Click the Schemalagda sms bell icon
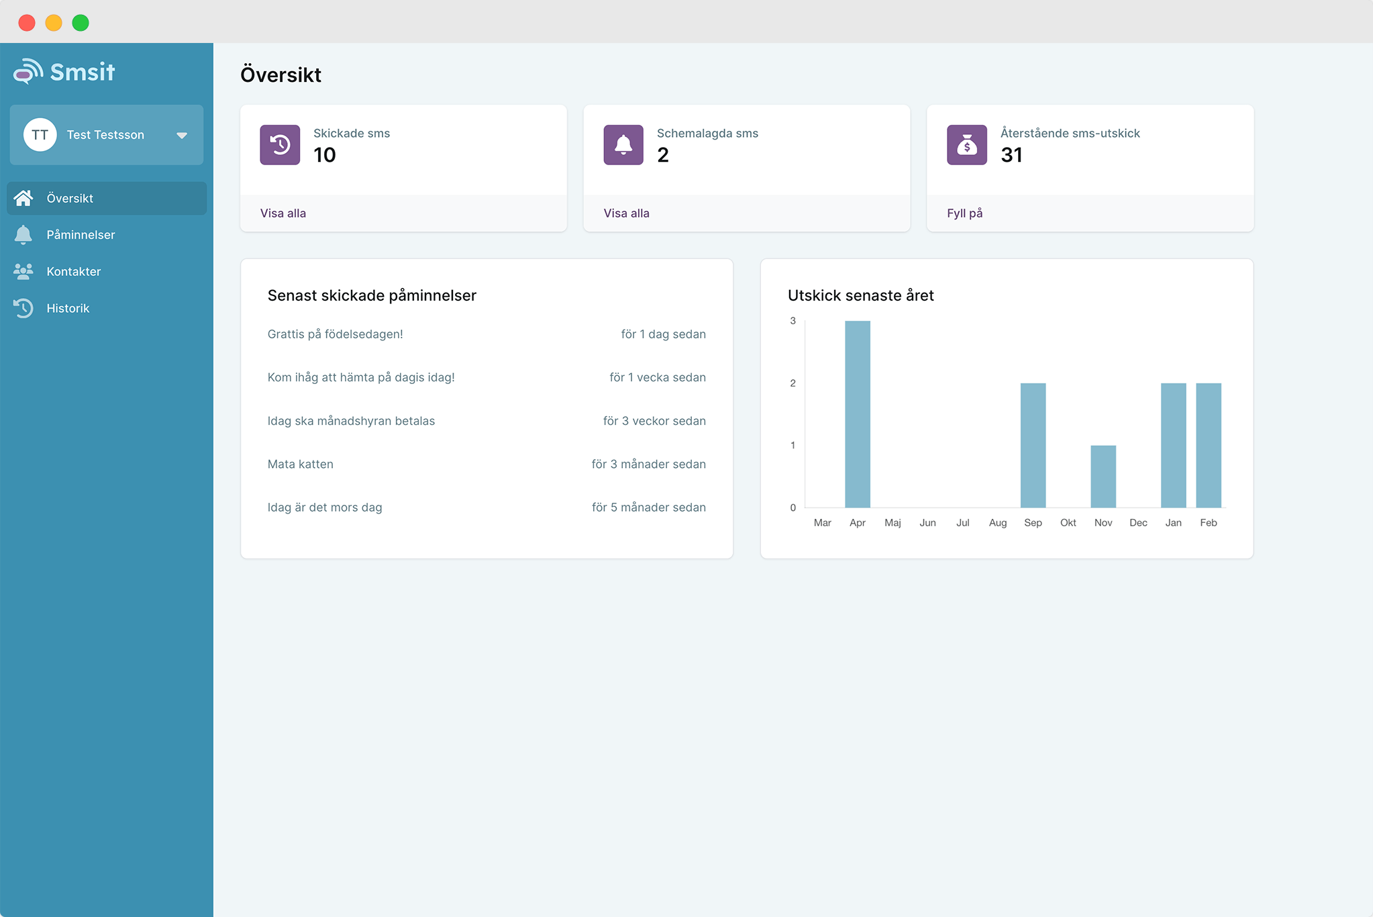 [623, 145]
